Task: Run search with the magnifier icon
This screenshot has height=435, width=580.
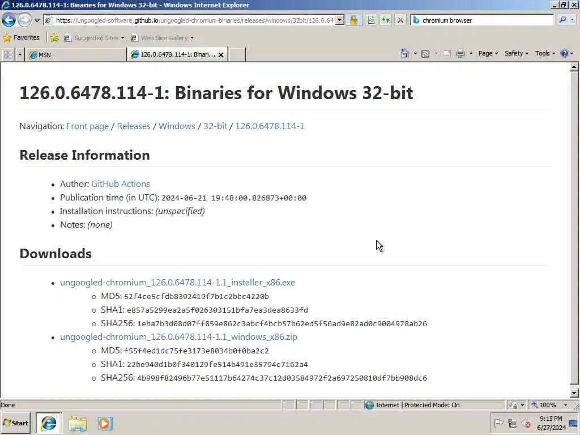Action: pos(562,20)
